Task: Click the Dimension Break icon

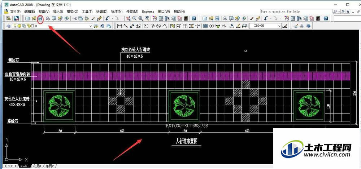Action: 197,26
